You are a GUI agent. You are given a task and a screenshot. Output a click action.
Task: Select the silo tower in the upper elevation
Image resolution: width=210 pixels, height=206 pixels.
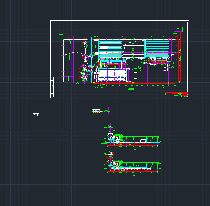[x=110, y=132]
